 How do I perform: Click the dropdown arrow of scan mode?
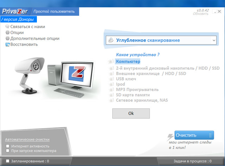click(x=214, y=40)
